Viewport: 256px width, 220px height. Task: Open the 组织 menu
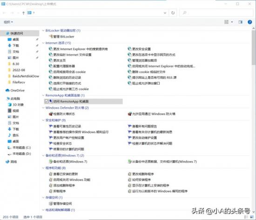[8, 22]
